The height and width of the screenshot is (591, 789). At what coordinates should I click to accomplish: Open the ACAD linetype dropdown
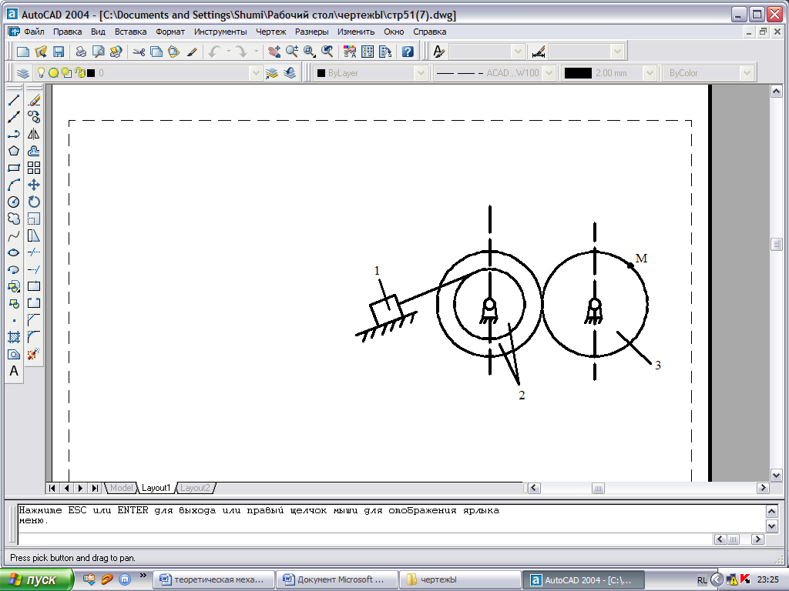(549, 73)
